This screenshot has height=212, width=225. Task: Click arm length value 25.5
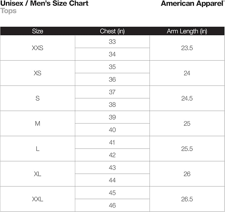187,149
